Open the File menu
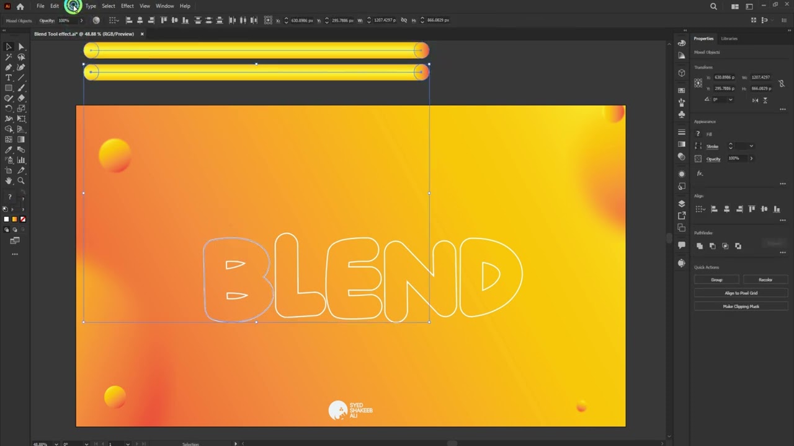The width and height of the screenshot is (794, 446). coord(40,6)
